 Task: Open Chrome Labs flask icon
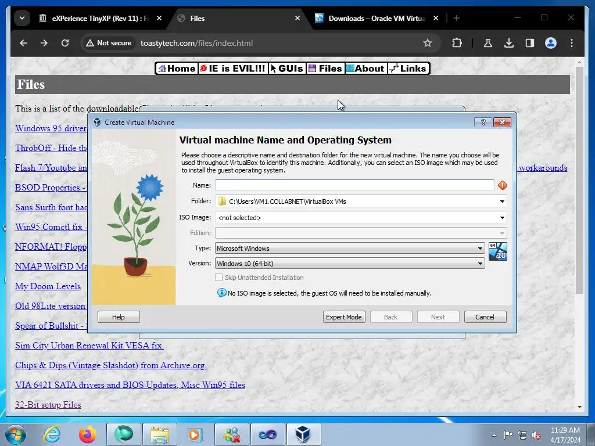pyautogui.click(x=488, y=43)
